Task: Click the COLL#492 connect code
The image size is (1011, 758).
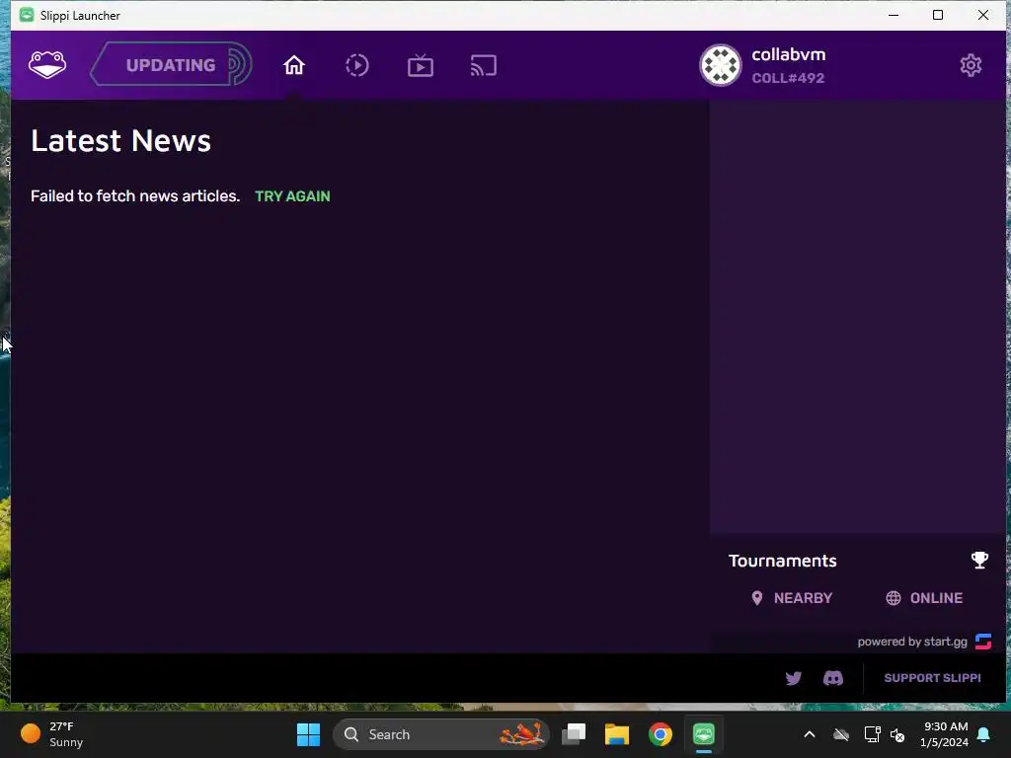Action: 788,78
